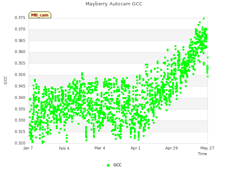The image size is (229, 172).
Task: Click the Feb 4 x-axis label
Action: (64, 148)
